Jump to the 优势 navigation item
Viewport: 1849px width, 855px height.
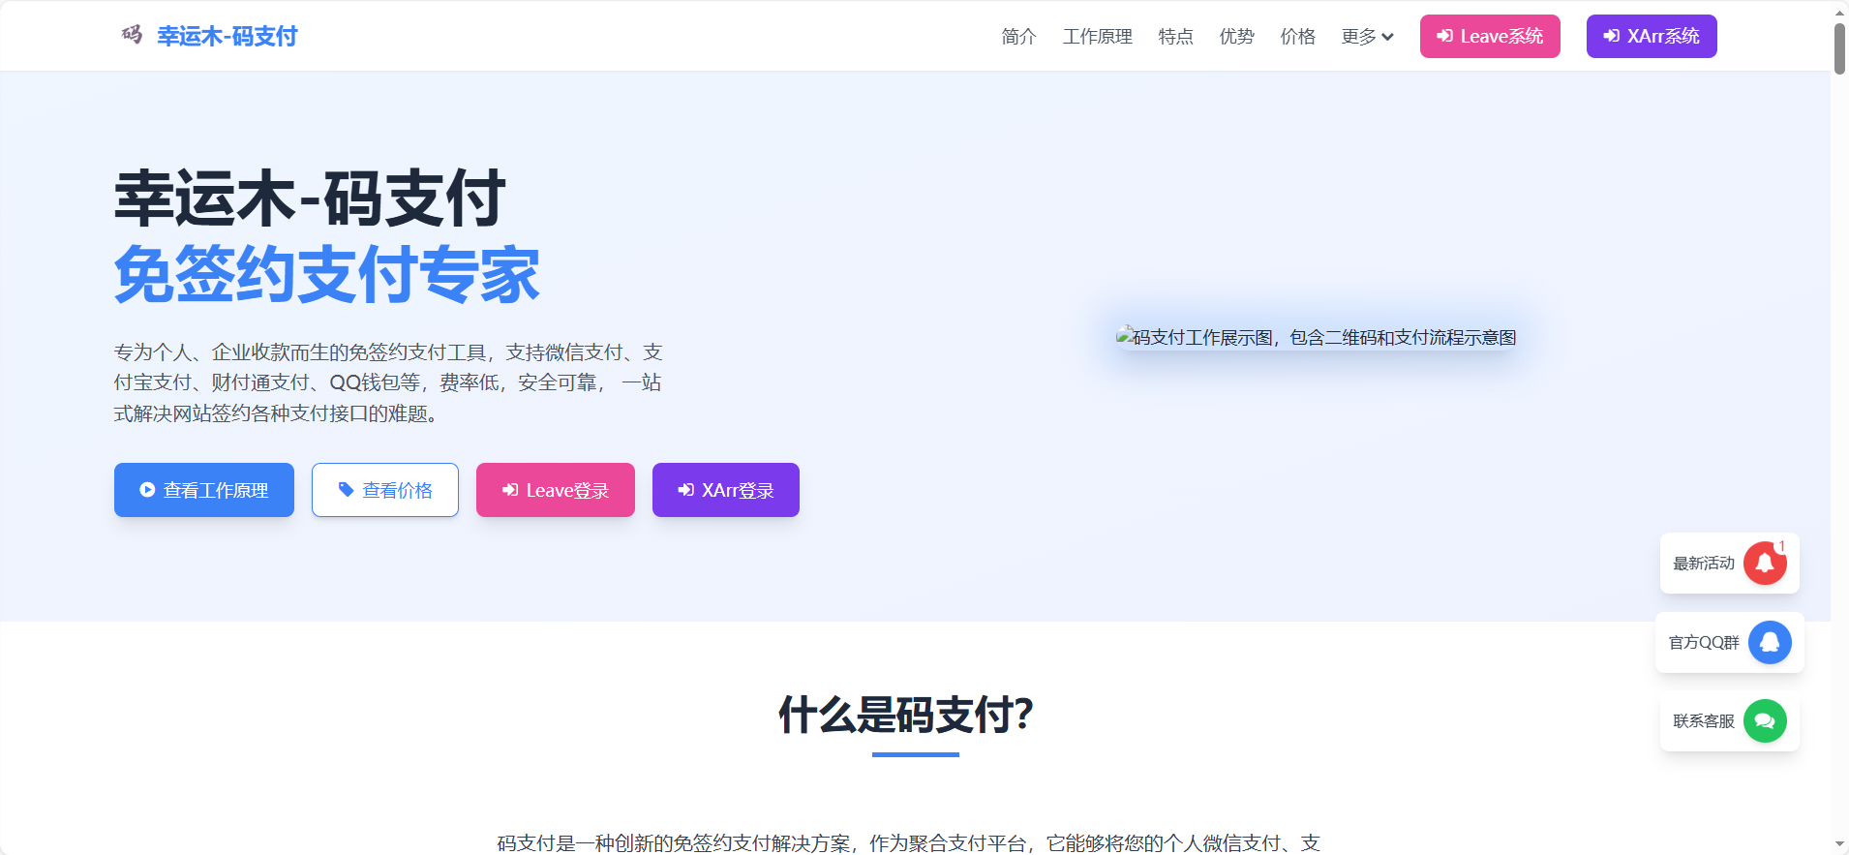1236,36
